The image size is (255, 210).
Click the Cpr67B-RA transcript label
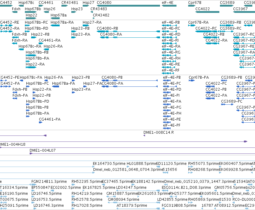pyautogui.click(x=198, y=22)
